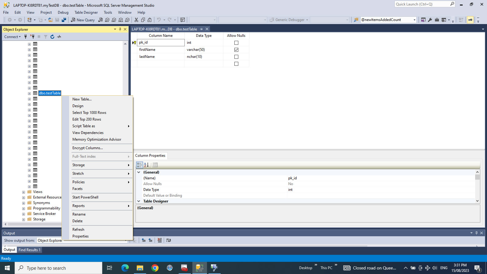
Task: Open the Tools menu
Action: 108,12
